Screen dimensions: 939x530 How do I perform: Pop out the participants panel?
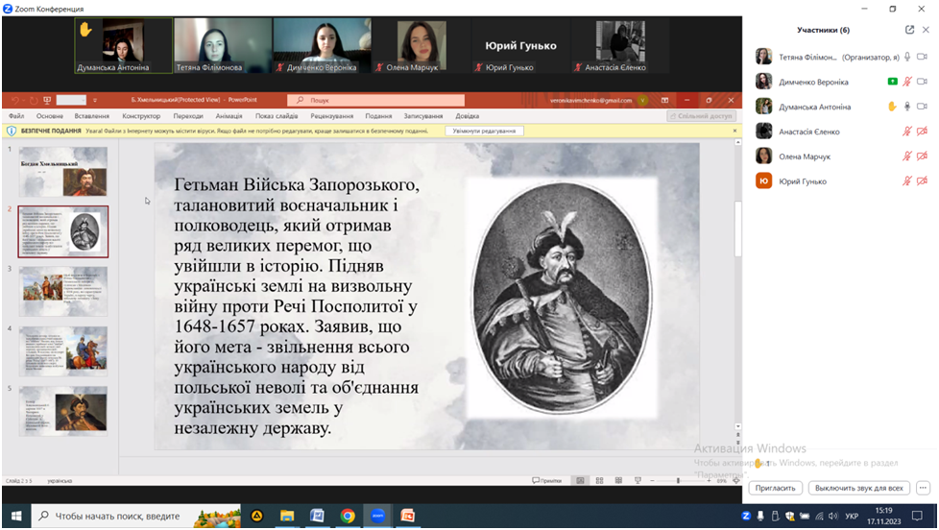coord(909,30)
